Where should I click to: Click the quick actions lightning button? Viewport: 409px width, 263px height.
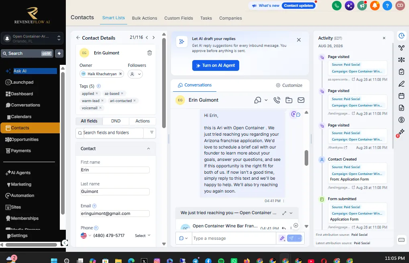click(59, 53)
